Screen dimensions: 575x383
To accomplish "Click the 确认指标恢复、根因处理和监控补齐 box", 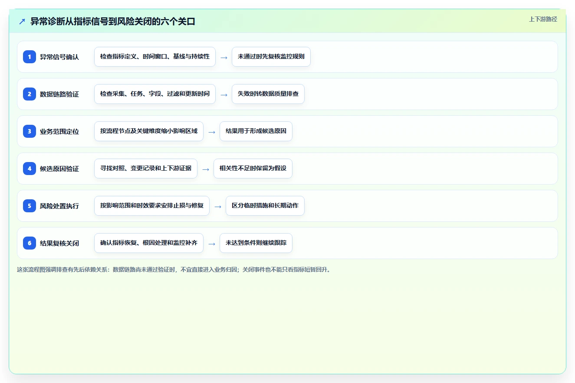I will tap(149, 243).
